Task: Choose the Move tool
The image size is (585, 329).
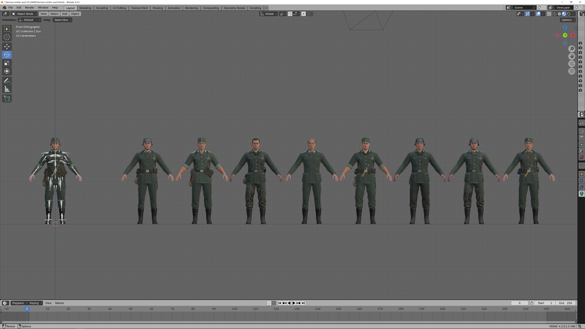Action: pyautogui.click(x=7, y=46)
